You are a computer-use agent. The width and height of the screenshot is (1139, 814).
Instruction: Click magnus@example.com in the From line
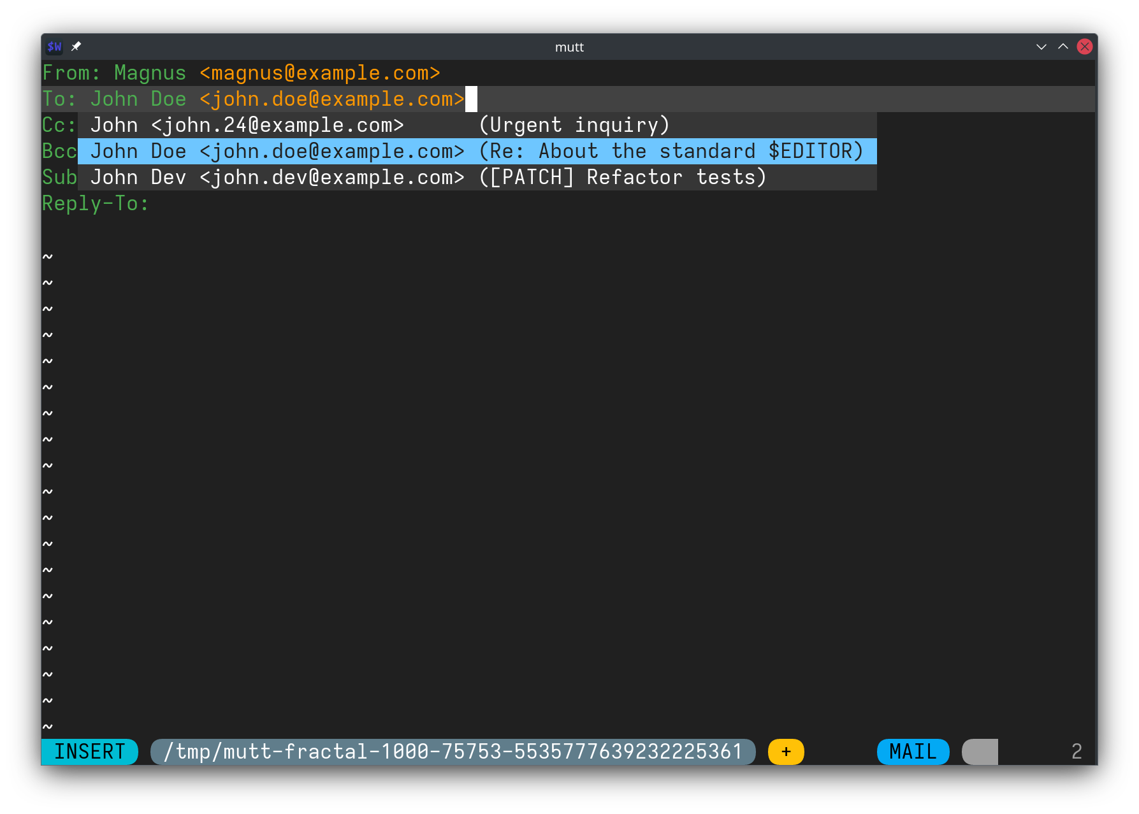[x=317, y=73]
